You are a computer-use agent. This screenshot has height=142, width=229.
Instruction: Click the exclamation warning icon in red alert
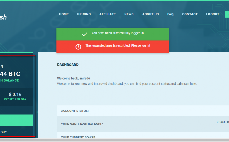[78, 47]
